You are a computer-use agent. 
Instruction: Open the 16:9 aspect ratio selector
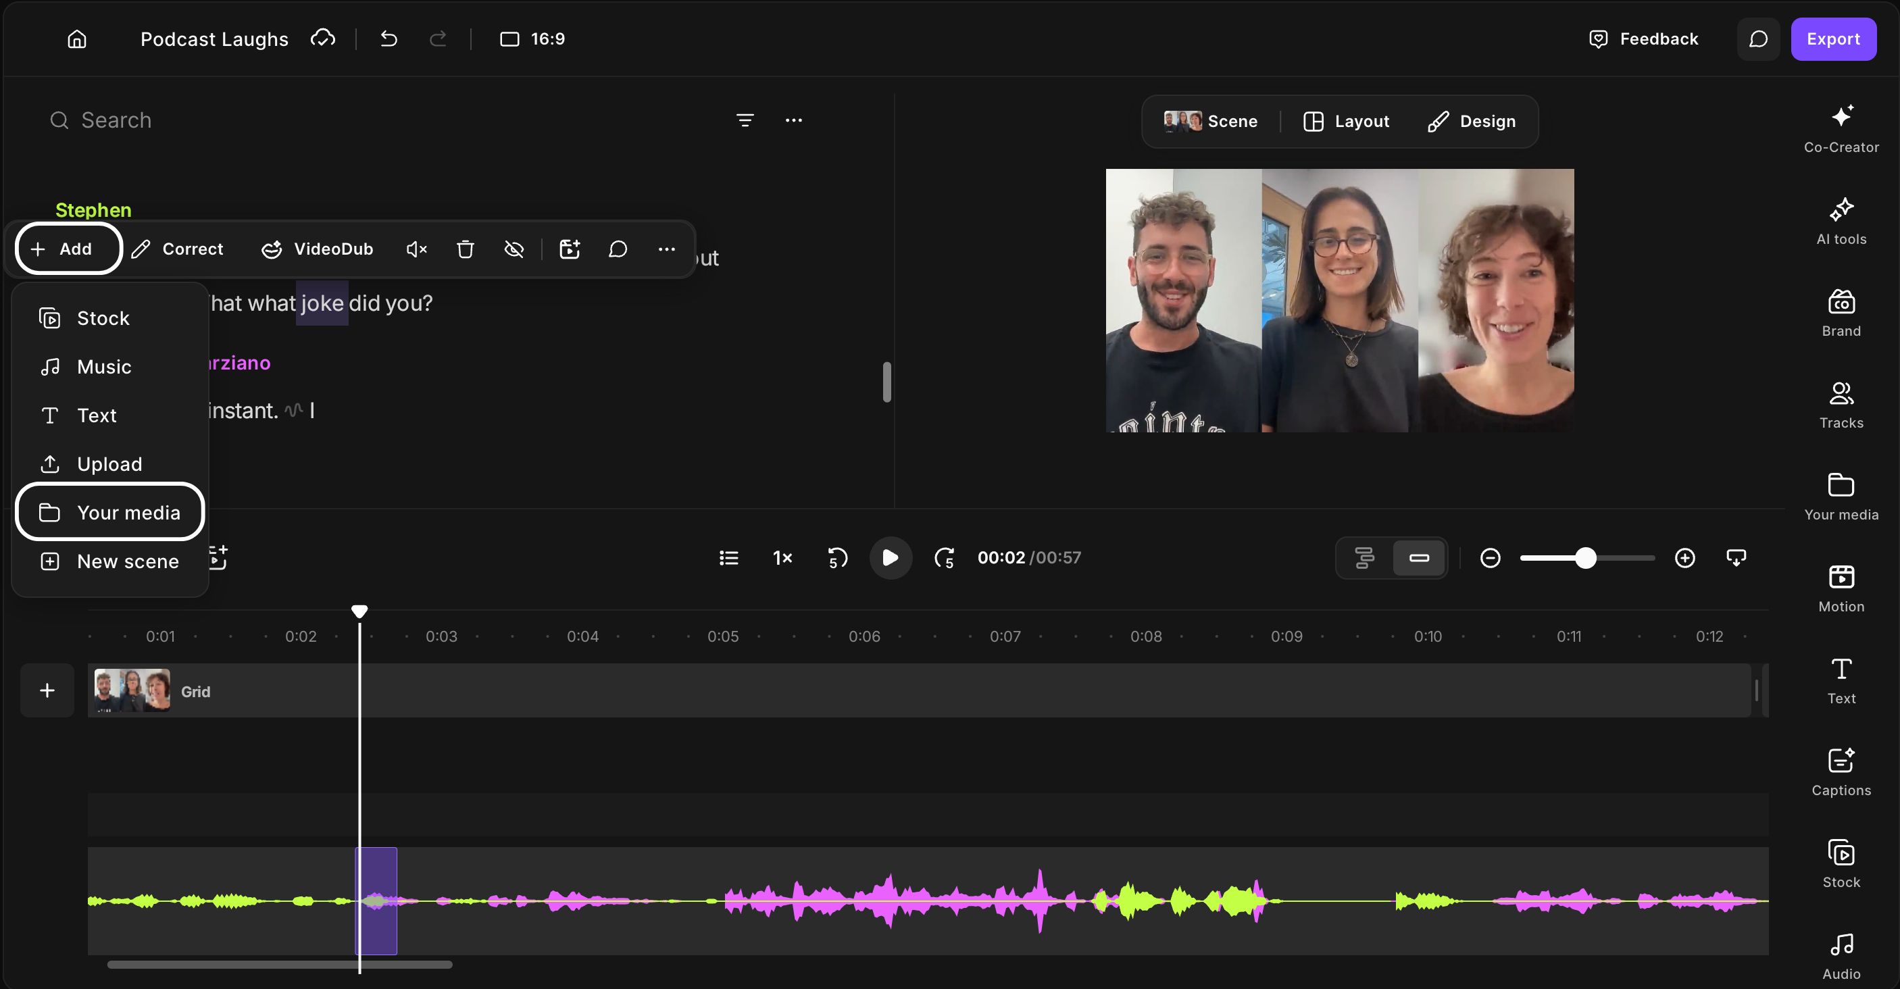point(532,39)
